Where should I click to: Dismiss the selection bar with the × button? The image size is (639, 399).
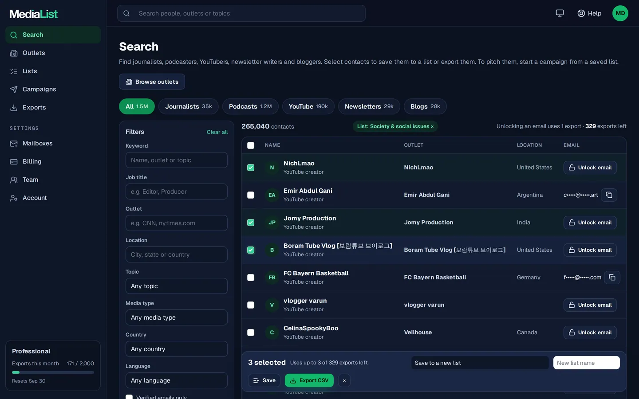click(x=344, y=380)
